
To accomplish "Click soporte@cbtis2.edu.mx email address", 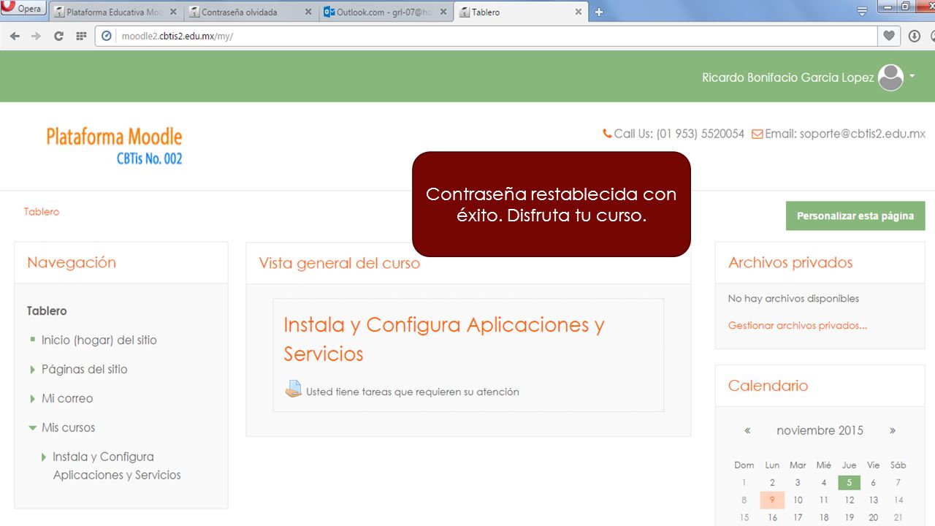I will pyautogui.click(x=863, y=134).
